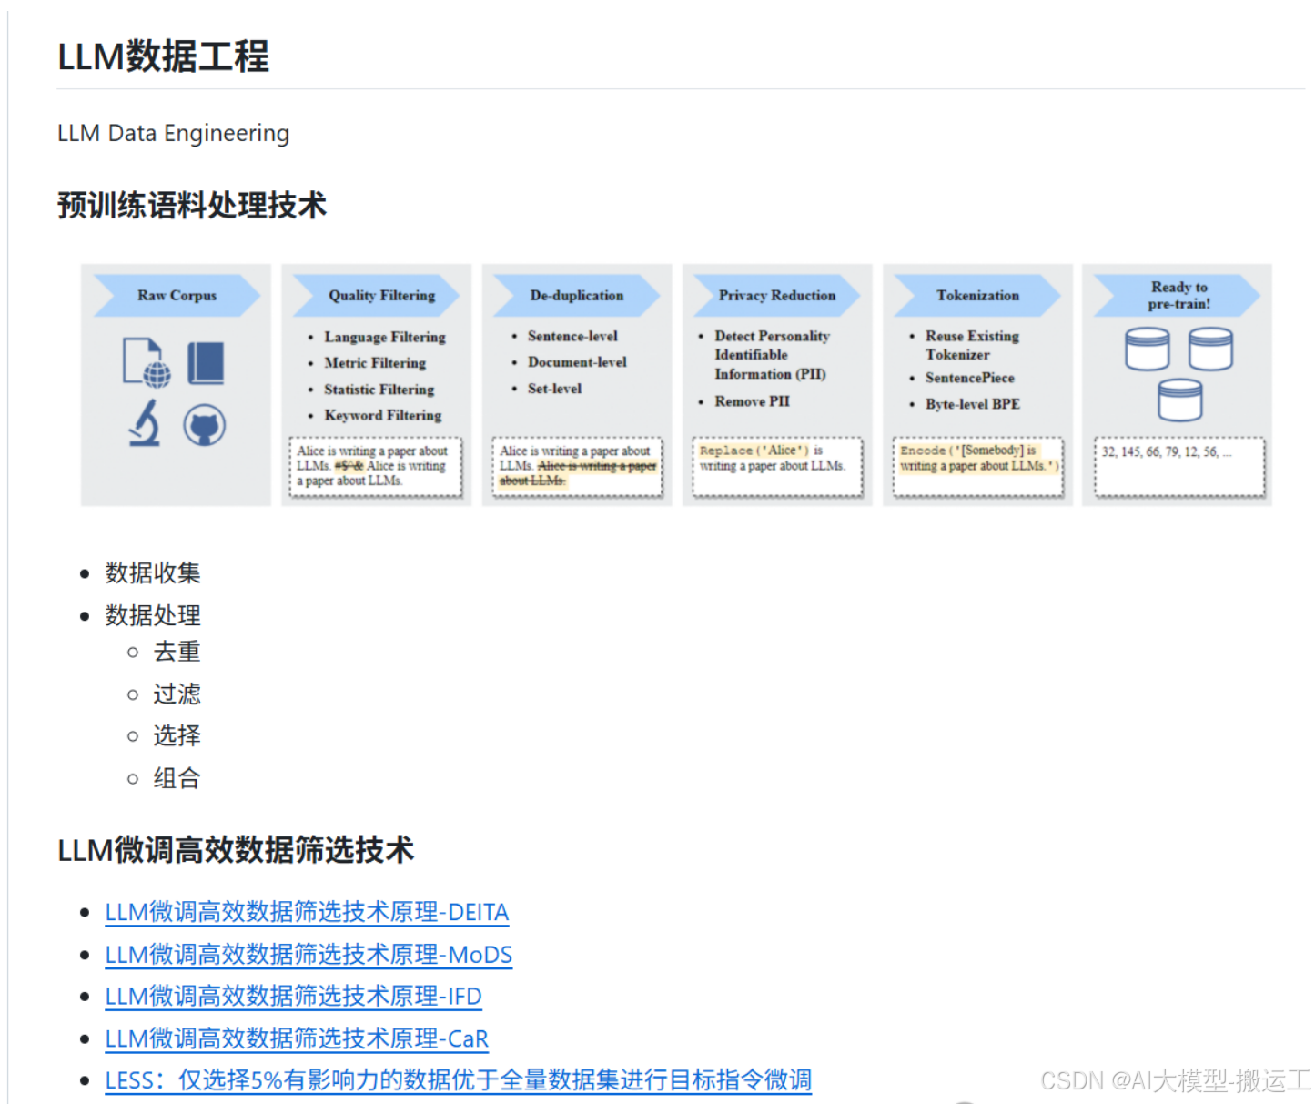Click the 'Language Filtering' bullet text
The width and height of the screenshot is (1315, 1104).
(x=385, y=337)
